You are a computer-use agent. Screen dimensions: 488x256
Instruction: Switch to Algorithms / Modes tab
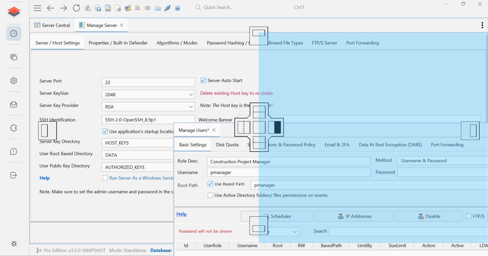coord(177,43)
